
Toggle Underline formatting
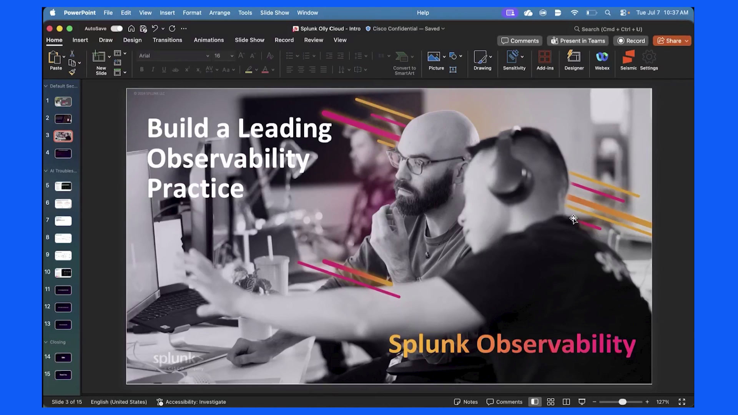pos(164,70)
